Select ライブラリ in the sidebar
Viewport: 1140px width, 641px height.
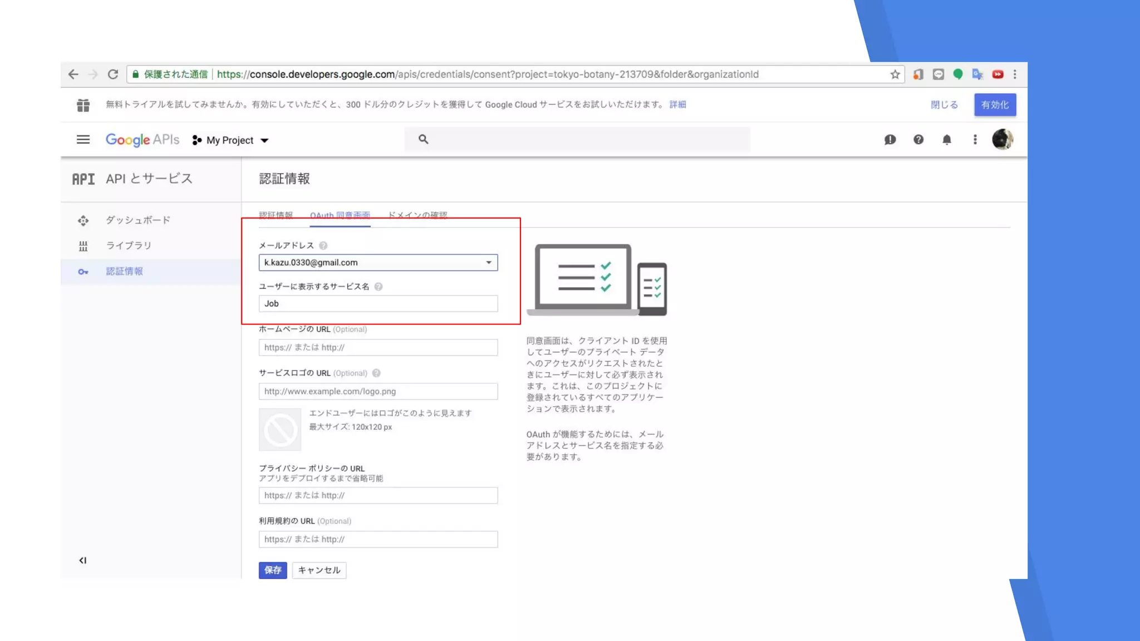coord(129,245)
